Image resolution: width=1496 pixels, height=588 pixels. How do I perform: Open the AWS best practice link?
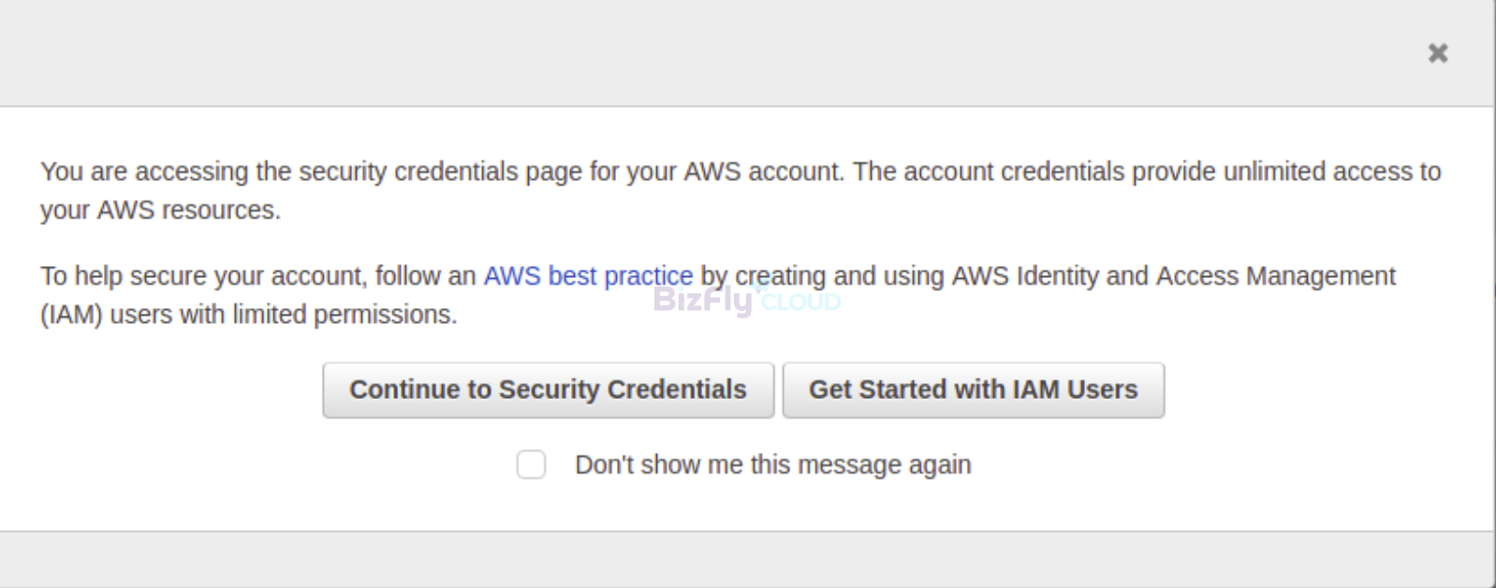coord(588,276)
